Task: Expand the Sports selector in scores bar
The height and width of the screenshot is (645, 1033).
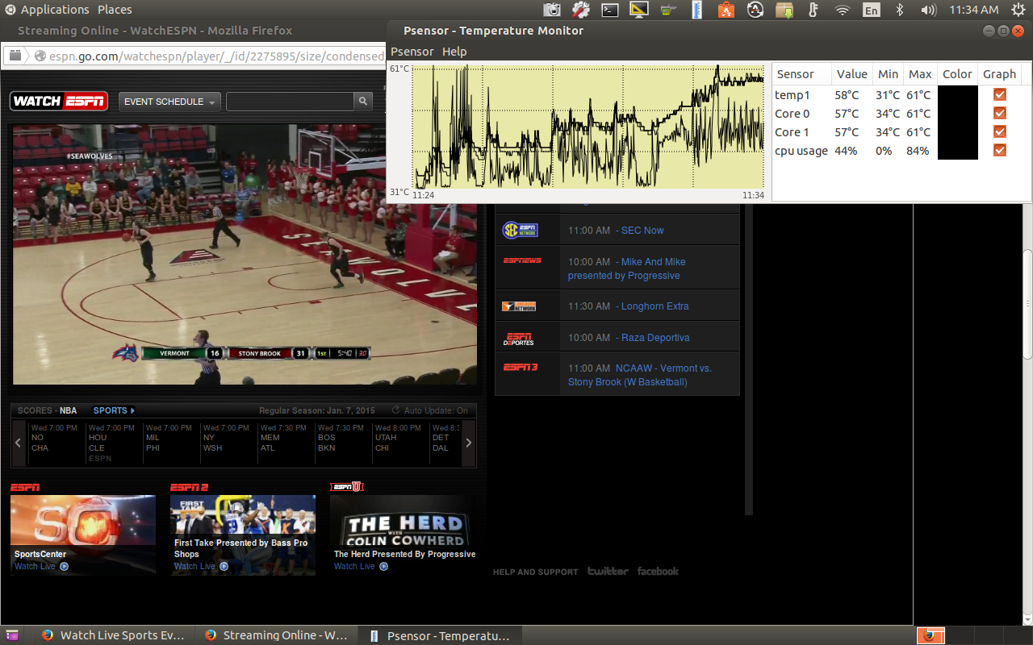Action: [114, 410]
